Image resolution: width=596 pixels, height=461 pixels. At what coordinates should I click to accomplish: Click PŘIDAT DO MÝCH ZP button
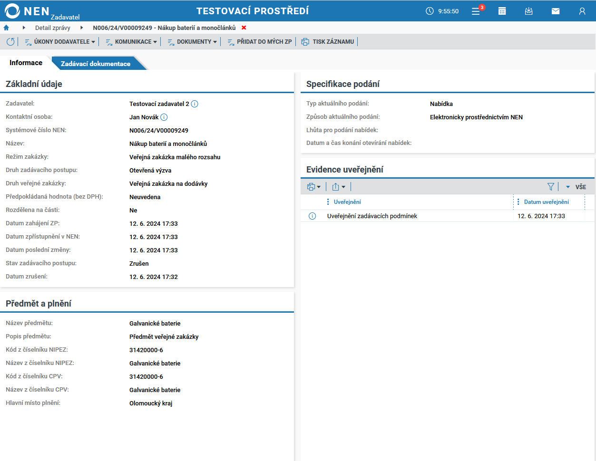click(260, 42)
